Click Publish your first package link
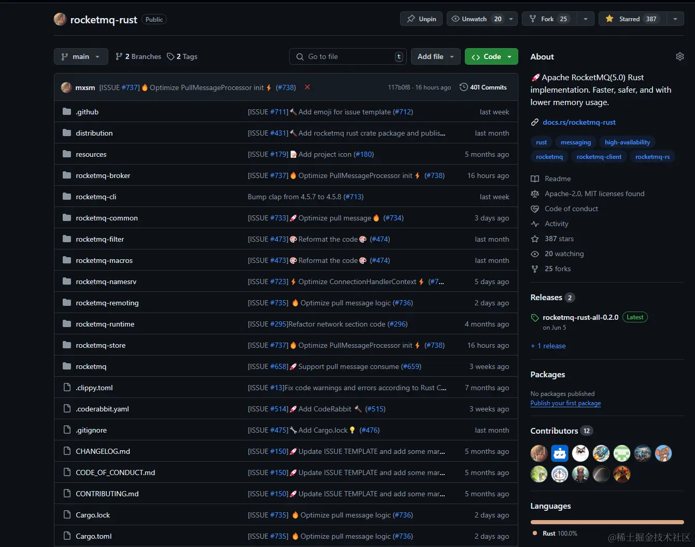This screenshot has width=695, height=547. [x=565, y=403]
